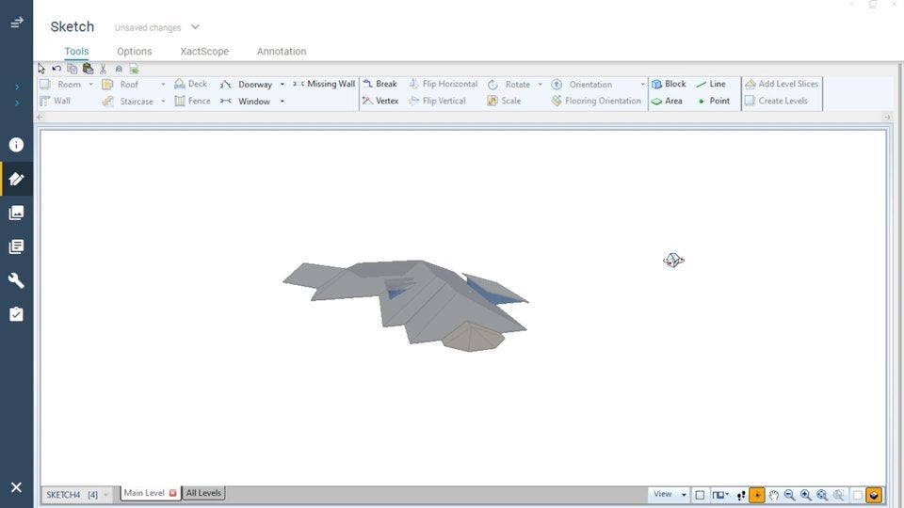Click the wrench tools icon in sidebar

click(x=16, y=280)
